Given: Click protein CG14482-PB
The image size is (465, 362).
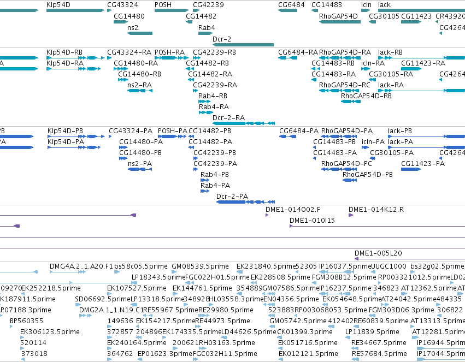Looking at the screenshot, I should coord(210,131).
